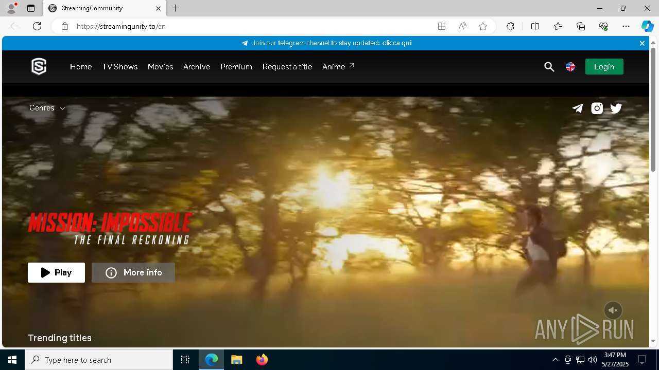The width and height of the screenshot is (659, 370).
Task: Refresh the browser page
Action: (x=37, y=26)
